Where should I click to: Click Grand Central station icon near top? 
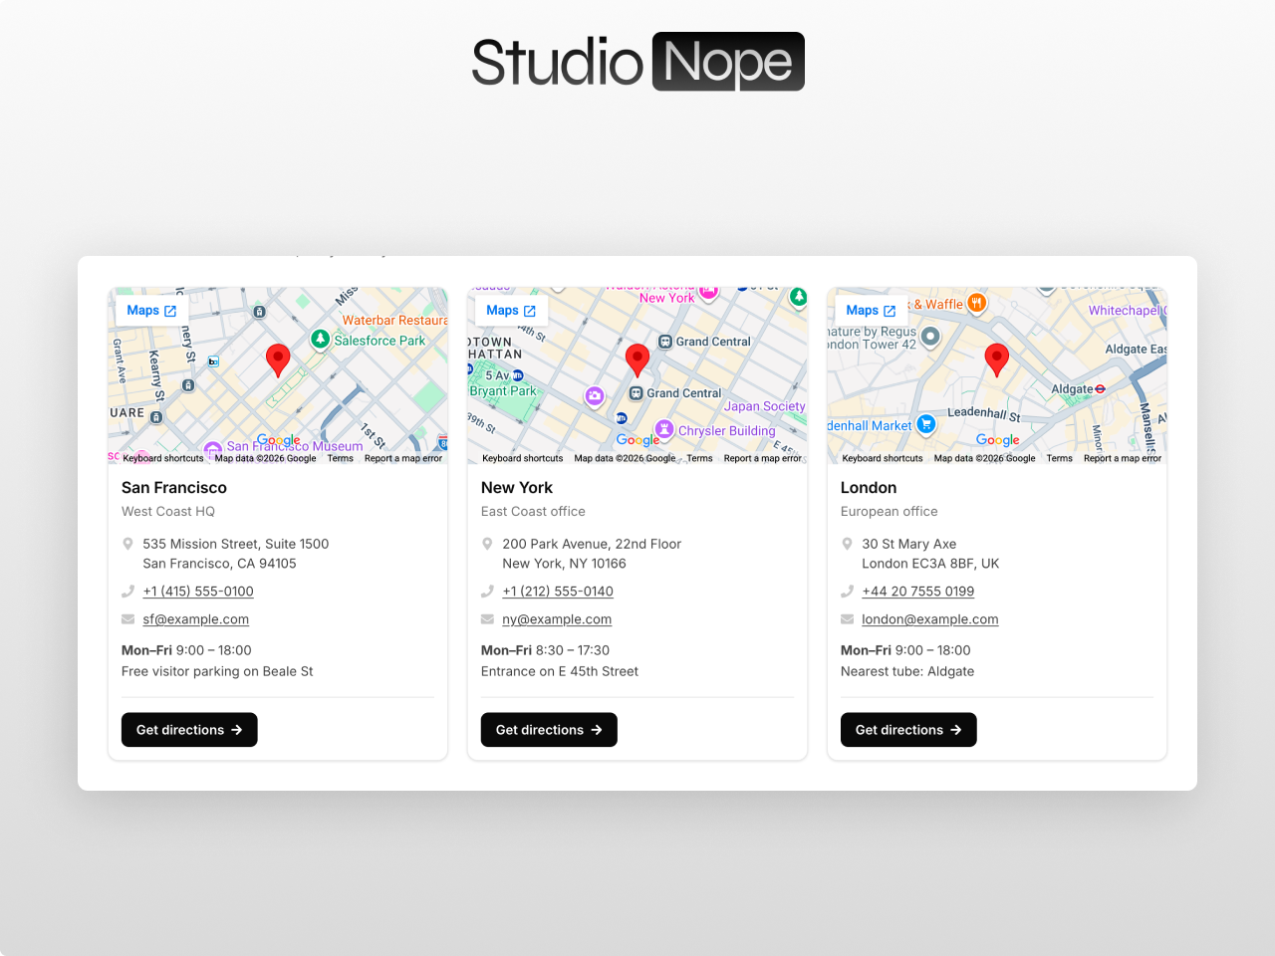coord(665,342)
